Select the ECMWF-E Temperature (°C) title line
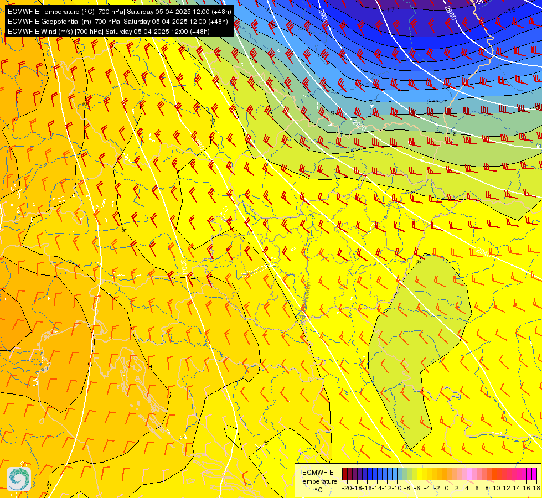Screen dimensions: 542x498 tap(119, 12)
